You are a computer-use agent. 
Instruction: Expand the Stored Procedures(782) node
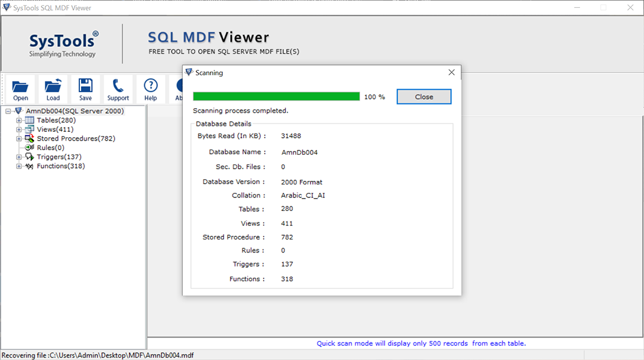click(x=19, y=139)
